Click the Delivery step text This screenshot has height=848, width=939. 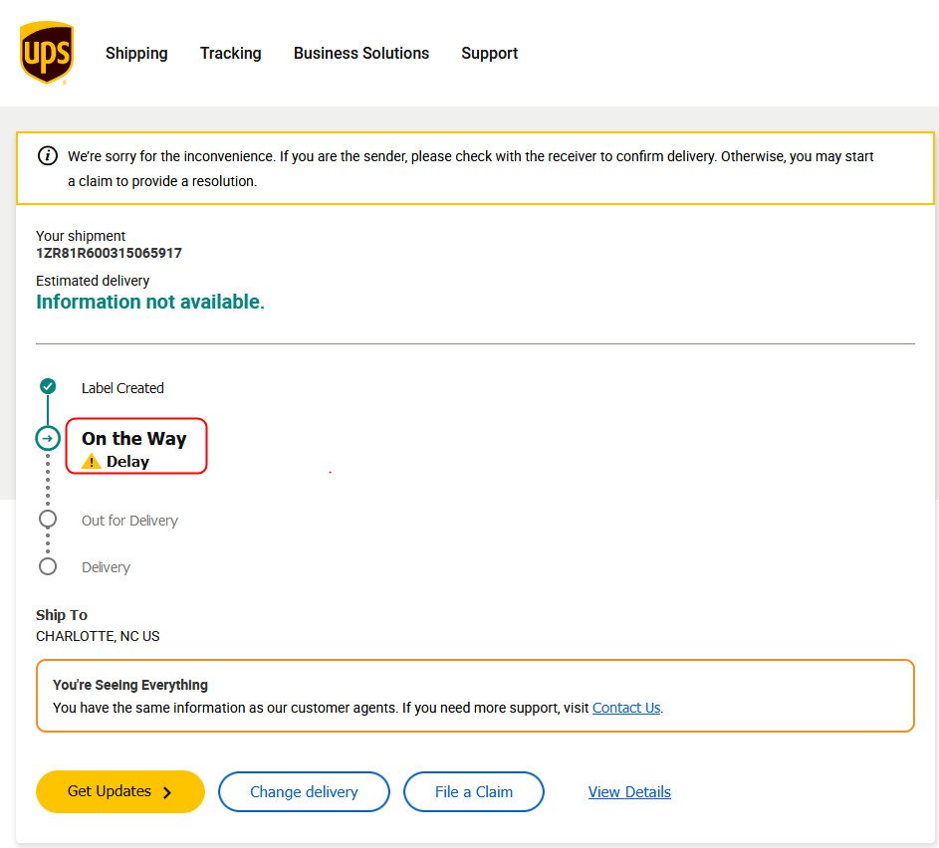coord(106,567)
